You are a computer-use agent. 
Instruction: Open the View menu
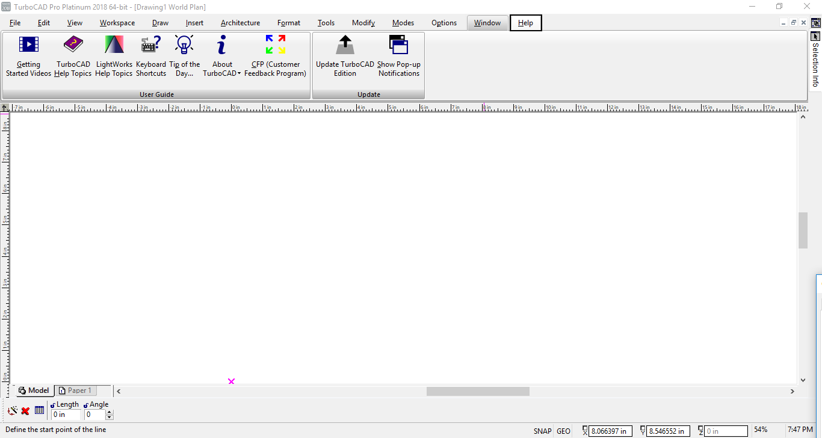[x=75, y=23]
